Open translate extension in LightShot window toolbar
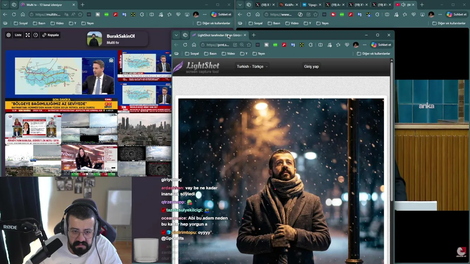470x264 pixels. pyautogui.click(x=293, y=45)
